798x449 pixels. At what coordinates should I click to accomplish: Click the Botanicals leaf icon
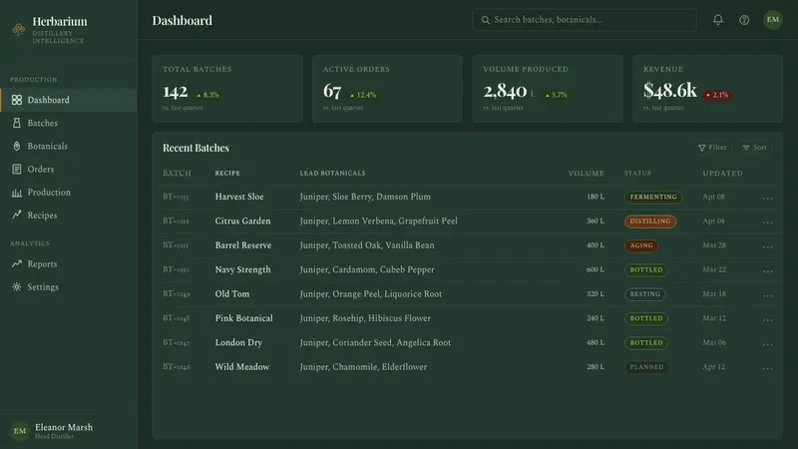(17, 146)
